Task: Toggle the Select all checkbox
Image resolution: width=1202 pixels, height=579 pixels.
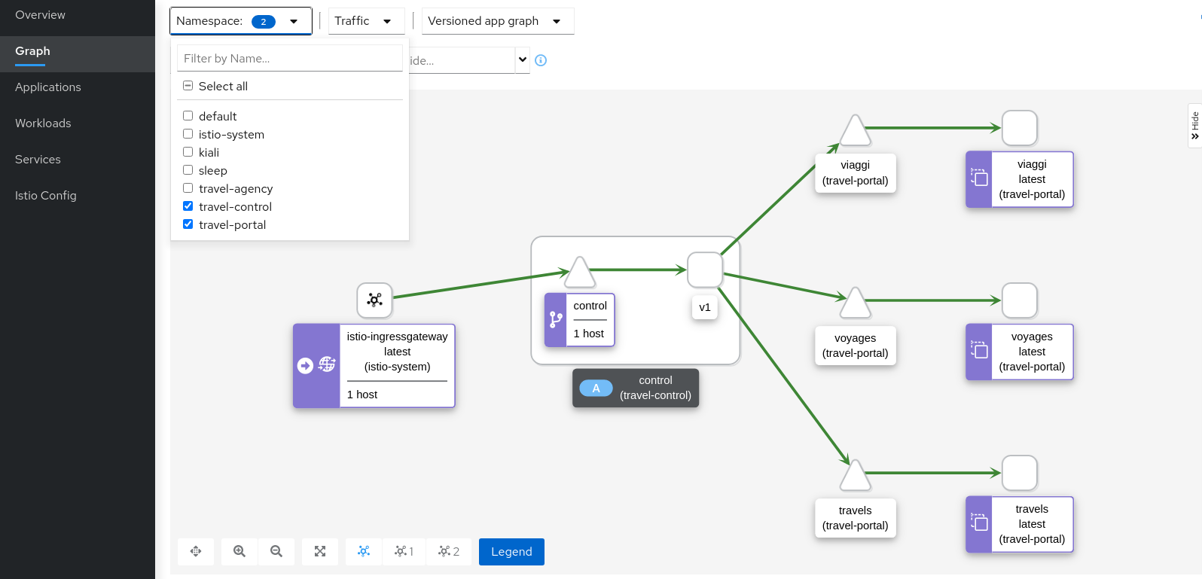Action: [x=188, y=86]
